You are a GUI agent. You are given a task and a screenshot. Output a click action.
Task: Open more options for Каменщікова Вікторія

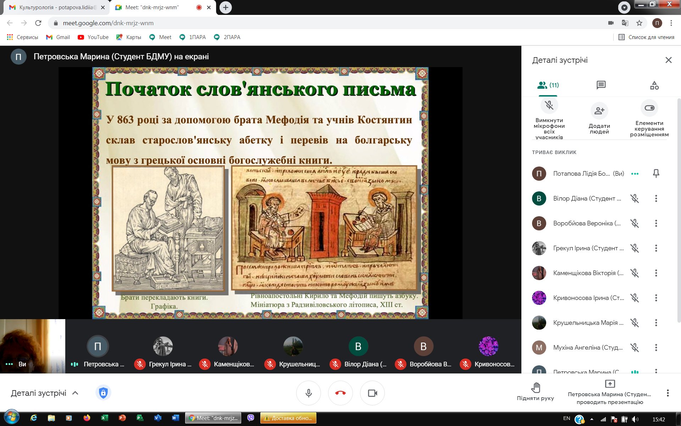(656, 273)
